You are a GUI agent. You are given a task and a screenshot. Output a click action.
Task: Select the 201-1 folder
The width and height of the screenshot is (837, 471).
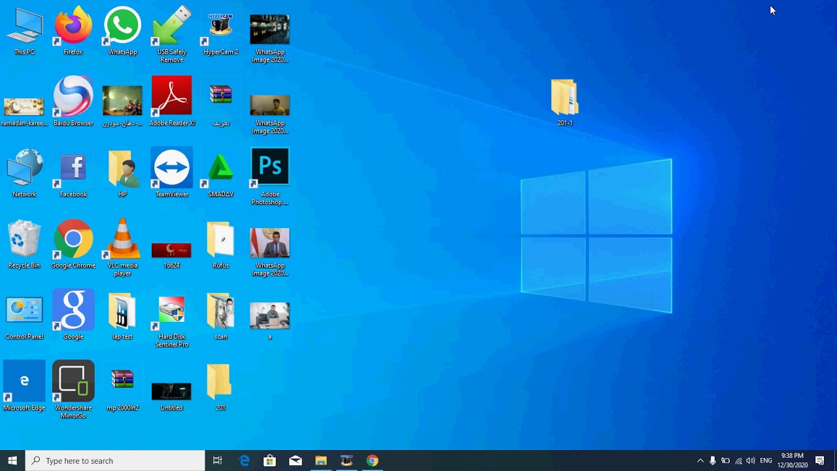click(x=564, y=101)
